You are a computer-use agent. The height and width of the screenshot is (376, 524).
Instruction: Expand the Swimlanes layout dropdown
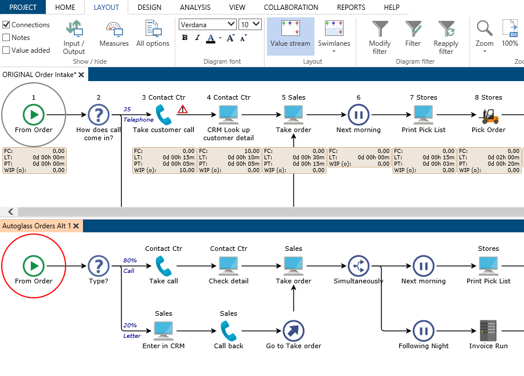[x=334, y=51]
